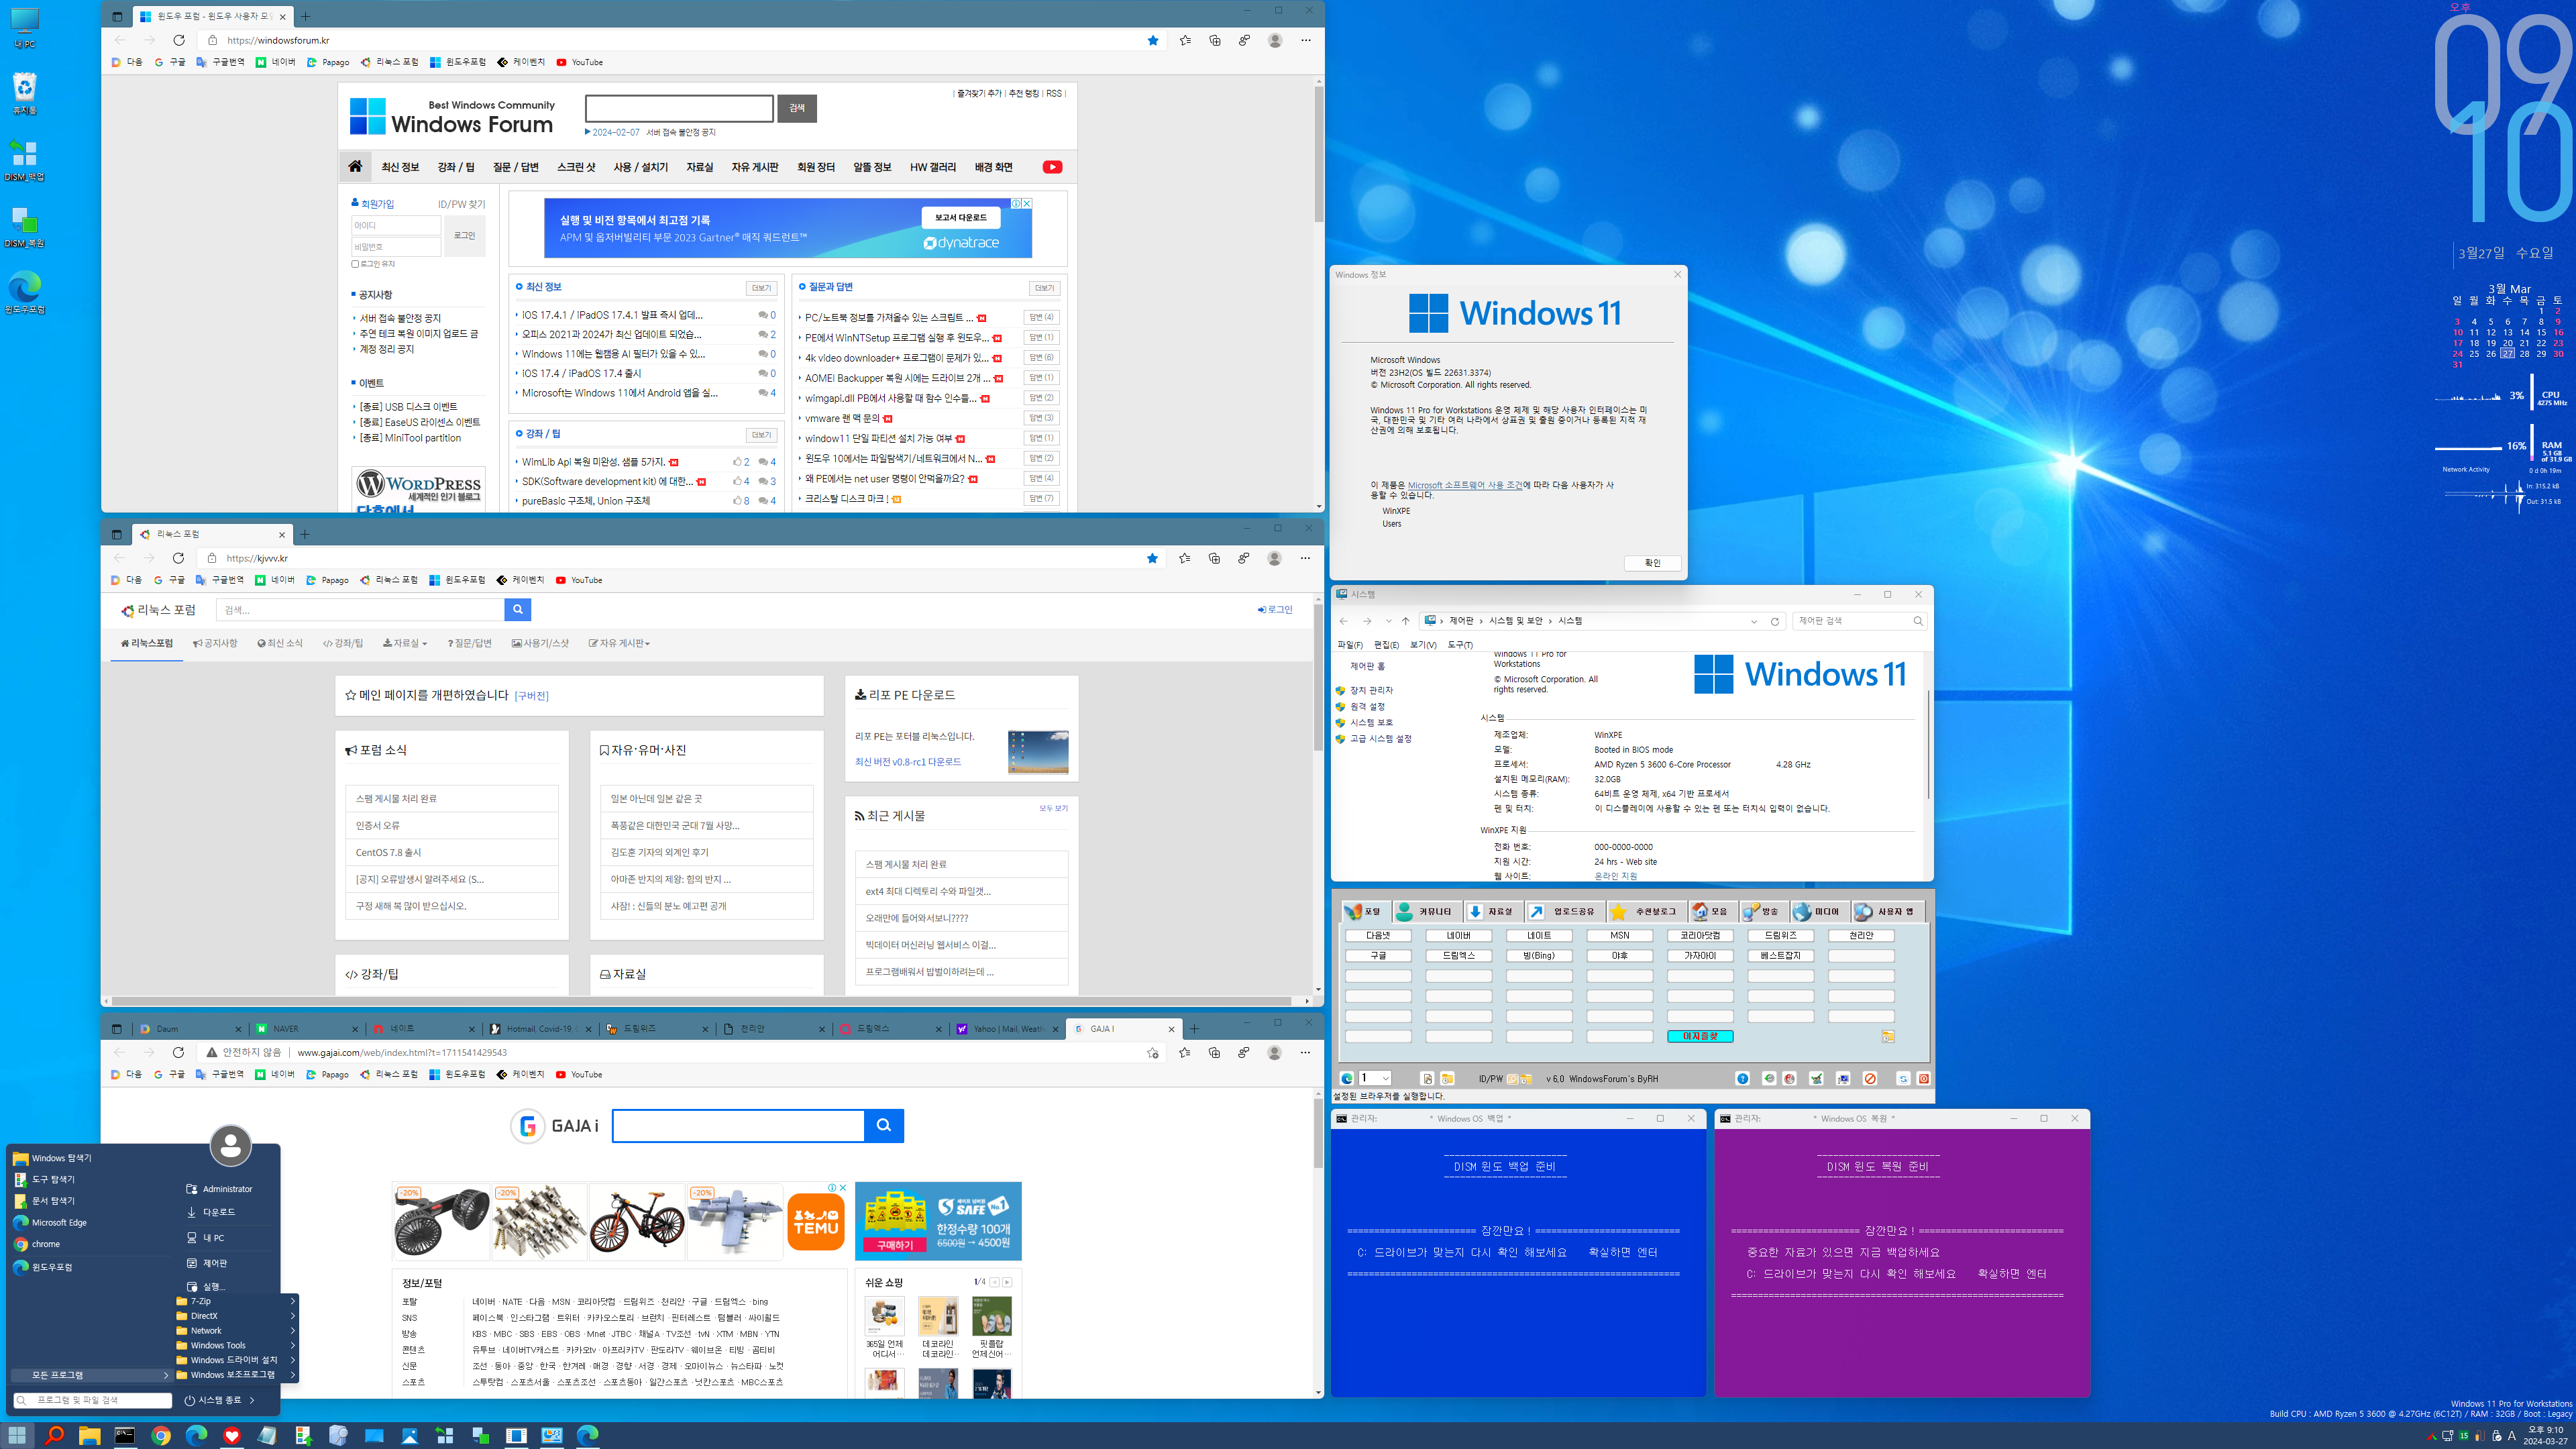Click the GAJA i search button
This screenshot has width=2576, height=1449.
tap(884, 1125)
